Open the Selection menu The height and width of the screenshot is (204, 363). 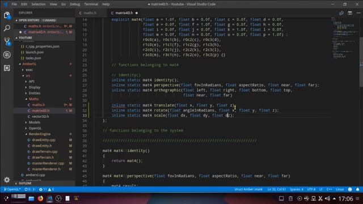[38, 4]
